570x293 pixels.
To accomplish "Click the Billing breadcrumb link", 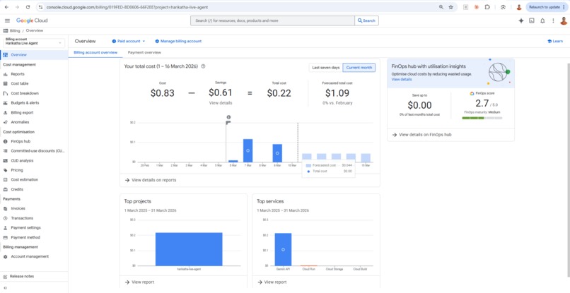I will pos(15,31).
